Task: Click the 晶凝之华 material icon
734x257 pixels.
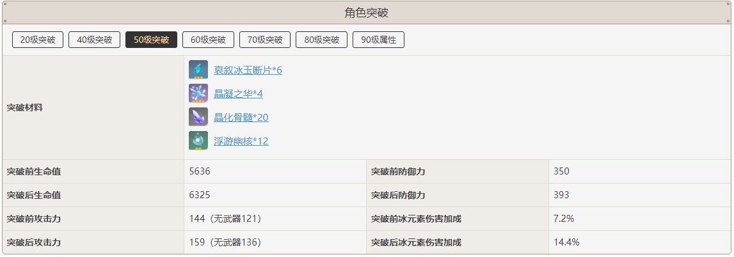Action: tap(198, 93)
